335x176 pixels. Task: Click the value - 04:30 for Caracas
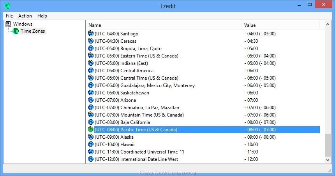pos(251,41)
